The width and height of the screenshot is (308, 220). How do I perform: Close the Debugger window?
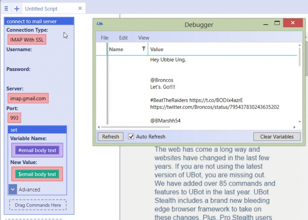coord(293,23)
